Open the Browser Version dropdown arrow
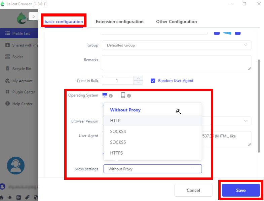The image size is (264, 201). [246, 121]
